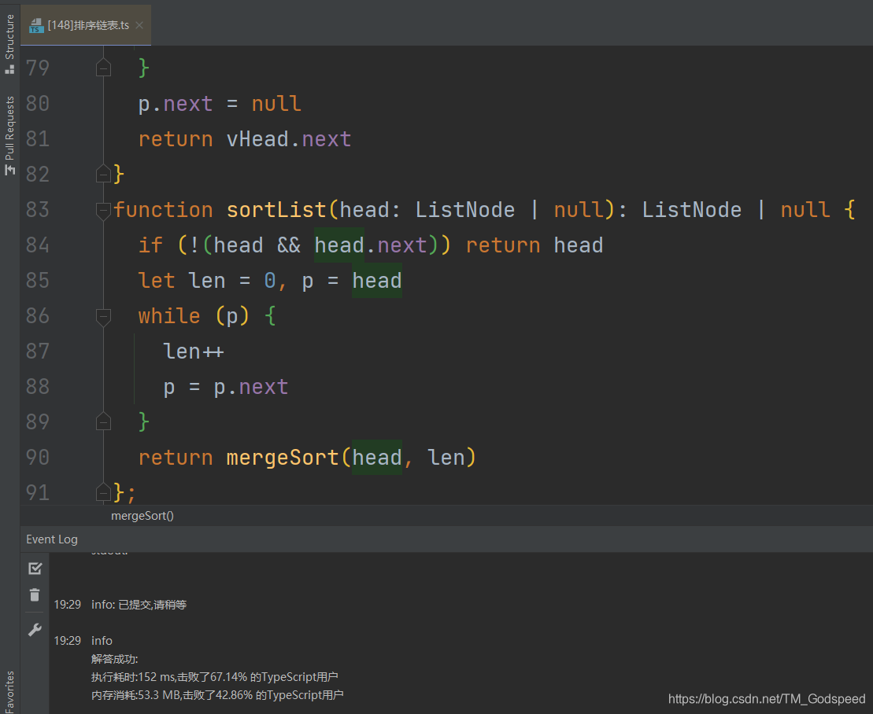Click the 'function' keyword on line 83
The image size is (873, 714).
(163, 210)
